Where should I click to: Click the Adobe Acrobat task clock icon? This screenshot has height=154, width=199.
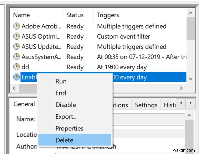click(16, 26)
